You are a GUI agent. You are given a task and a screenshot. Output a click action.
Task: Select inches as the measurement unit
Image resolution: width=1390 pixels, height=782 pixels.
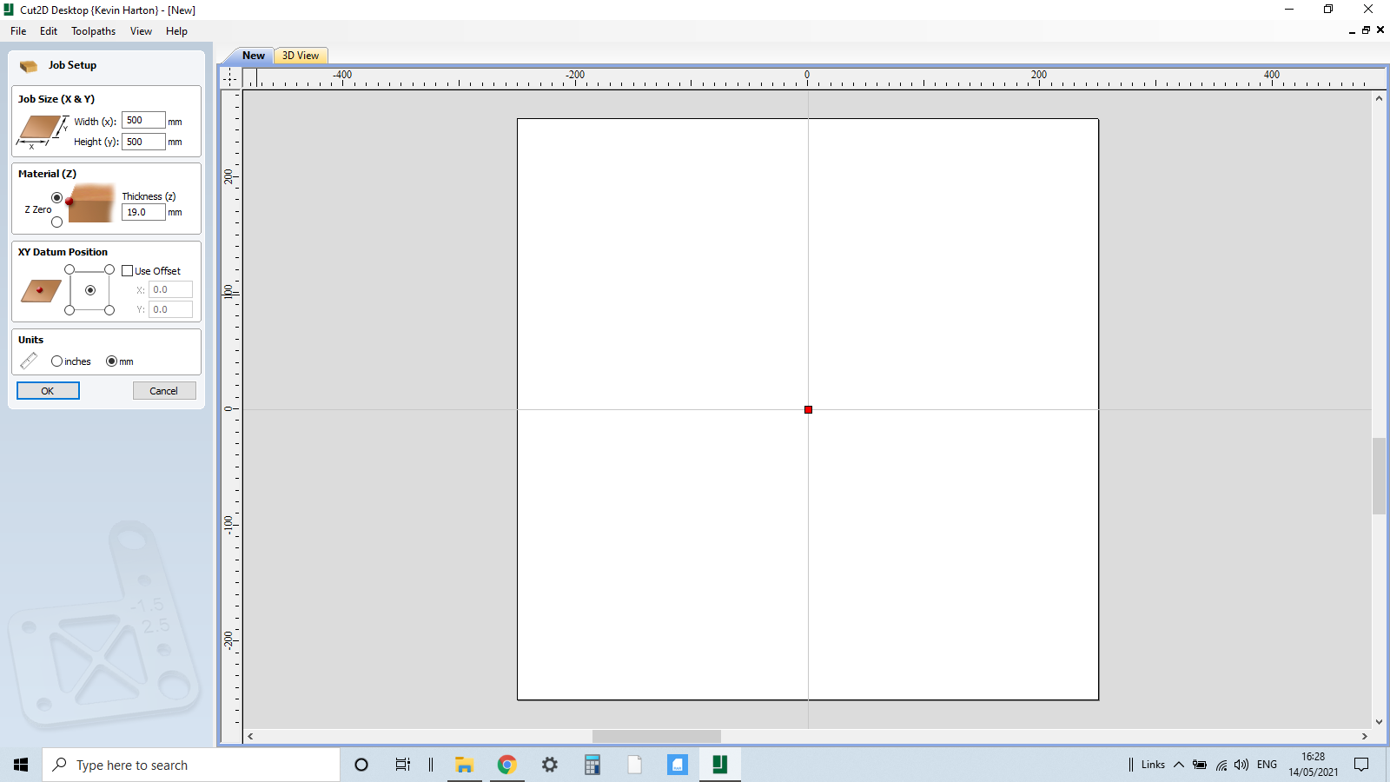click(x=58, y=361)
